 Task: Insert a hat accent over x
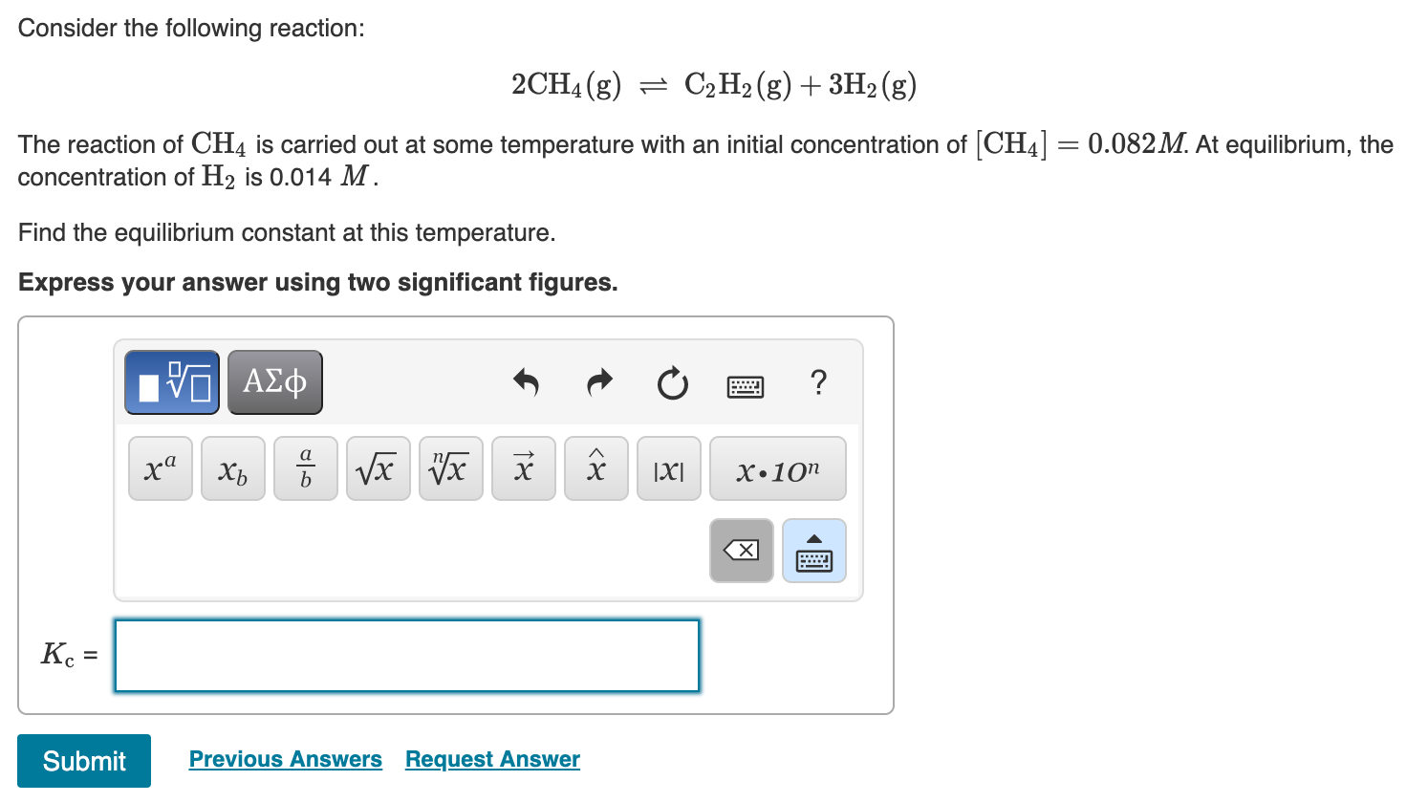click(595, 467)
